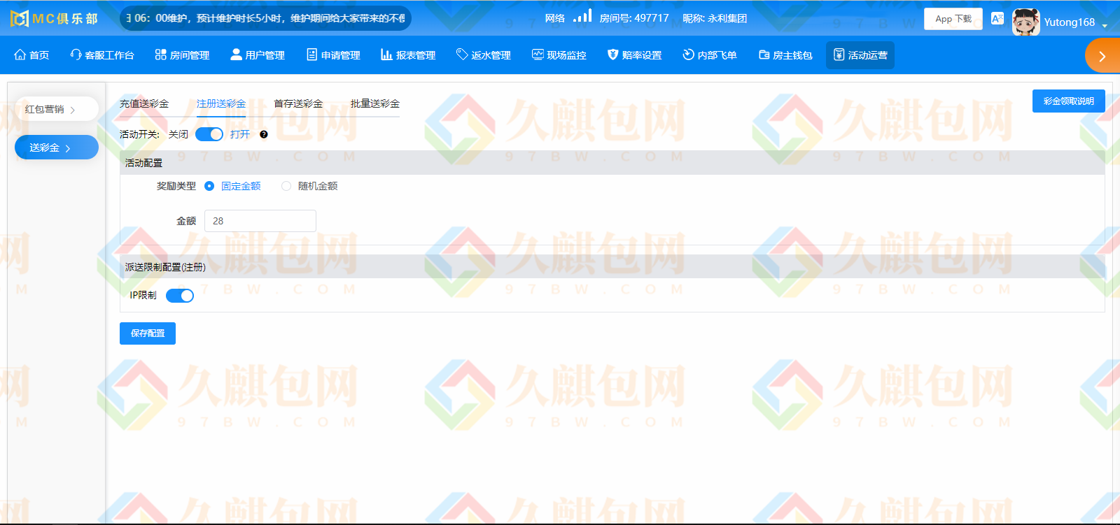Switch to the 批量送彩金 tab
Screen dimensions: 1120x525
tap(375, 103)
